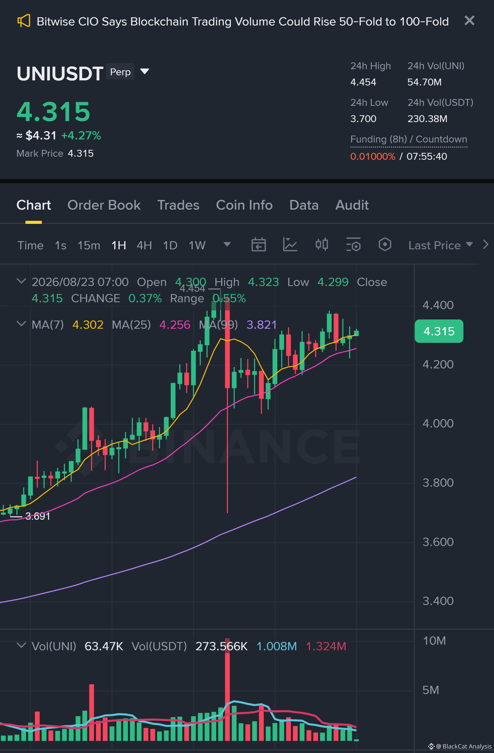Open the chart settings list icon
The height and width of the screenshot is (753, 494).
tap(353, 244)
